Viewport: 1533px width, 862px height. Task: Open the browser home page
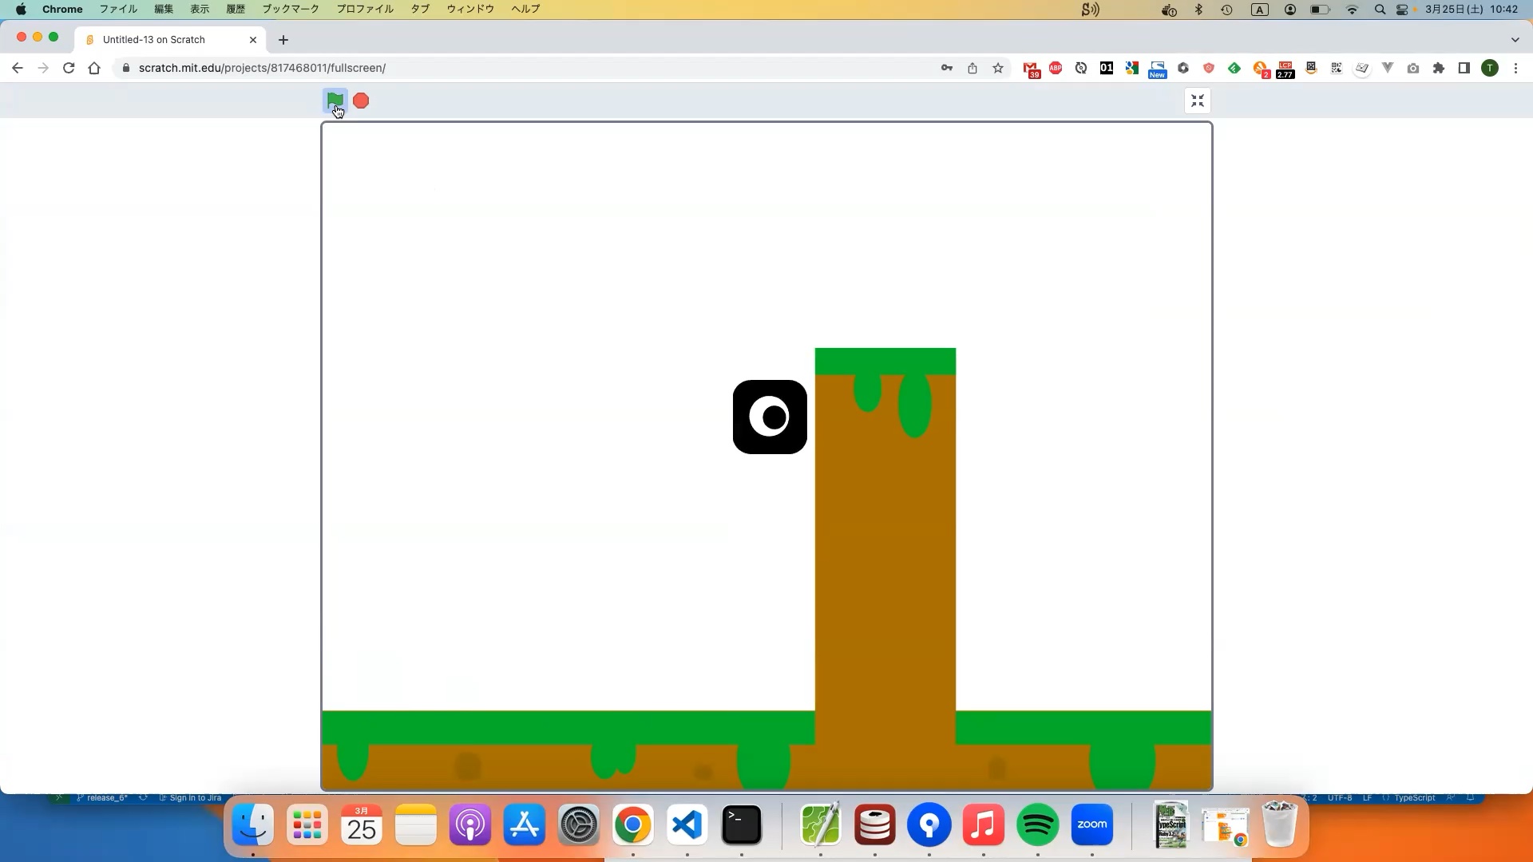94,68
